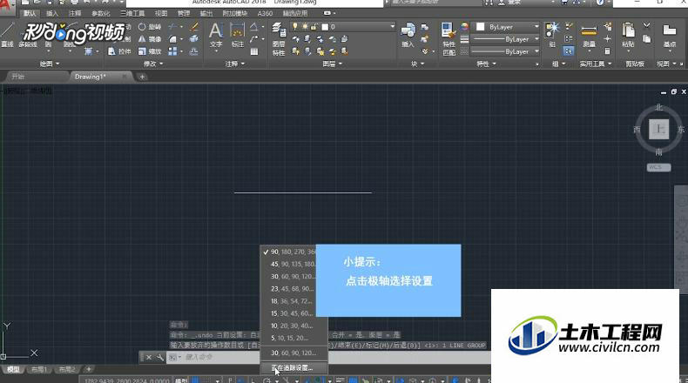Select the Scale (缩放) tool
This screenshot has width=688, height=383.
[150, 51]
